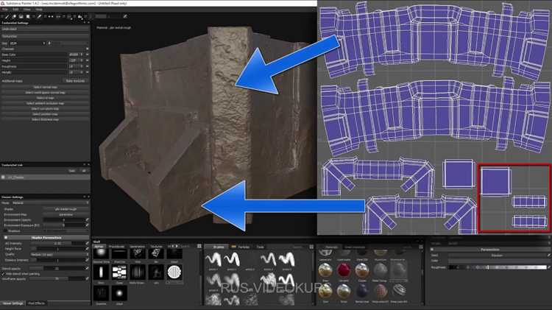Toggle grid view in the Brushes shelf
Screen dimensions: 552x310
point(311,247)
